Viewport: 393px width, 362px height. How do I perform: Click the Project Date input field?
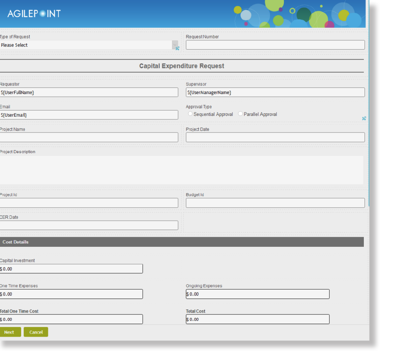tap(275, 137)
